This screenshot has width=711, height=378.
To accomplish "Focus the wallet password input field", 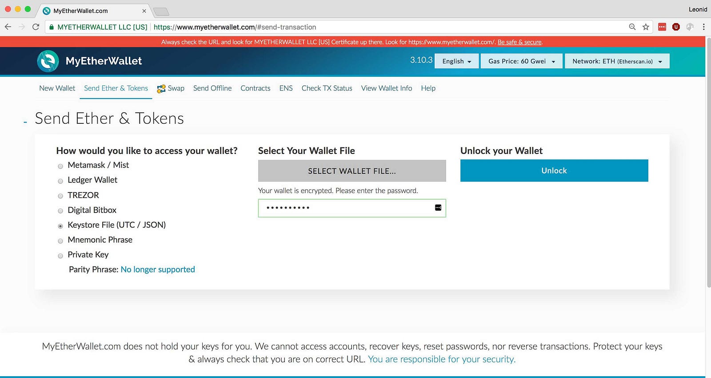I will click(x=352, y=208).
